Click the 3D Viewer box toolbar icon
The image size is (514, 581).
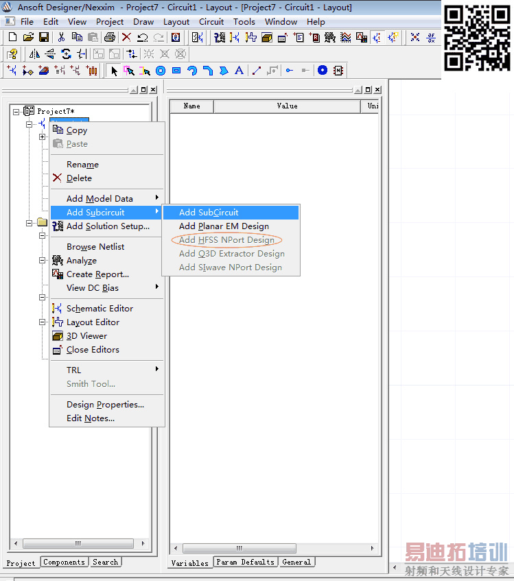click(x=266, y=37)
